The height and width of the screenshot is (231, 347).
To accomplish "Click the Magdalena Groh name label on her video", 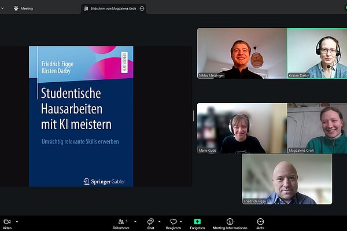I will (x=301, y=151).
